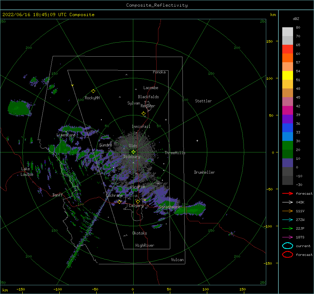The width and height of the screenshot is (314, 294).
Task: Click the Okotoks town label
Action: click(140, 233)
